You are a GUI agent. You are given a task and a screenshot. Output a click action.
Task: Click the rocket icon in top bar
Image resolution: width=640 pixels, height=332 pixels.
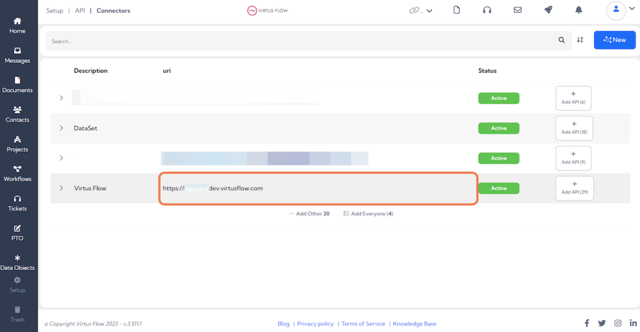tap(548, 9)
